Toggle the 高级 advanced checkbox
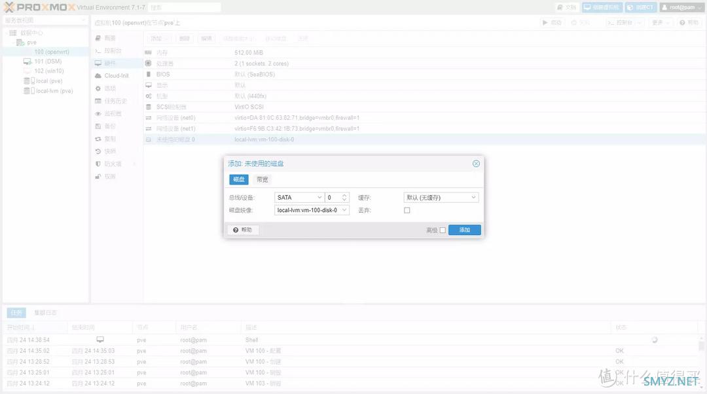707x394 pixels. tap(443, 230)
